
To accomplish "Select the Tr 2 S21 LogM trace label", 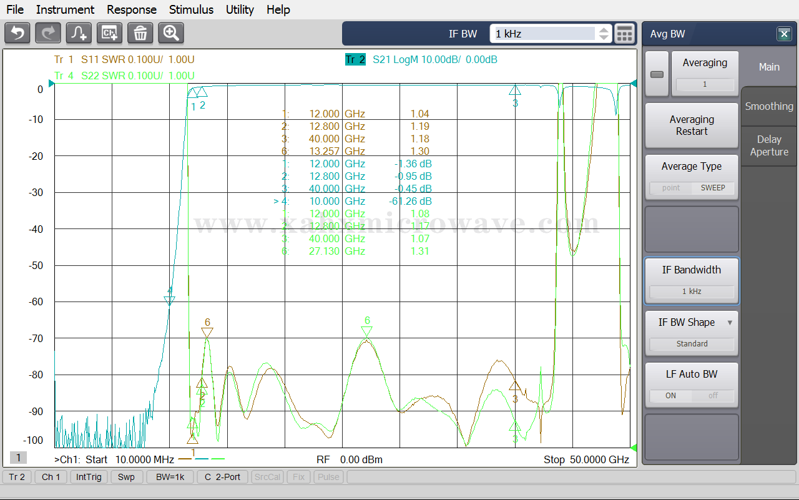I will (421, 60).
